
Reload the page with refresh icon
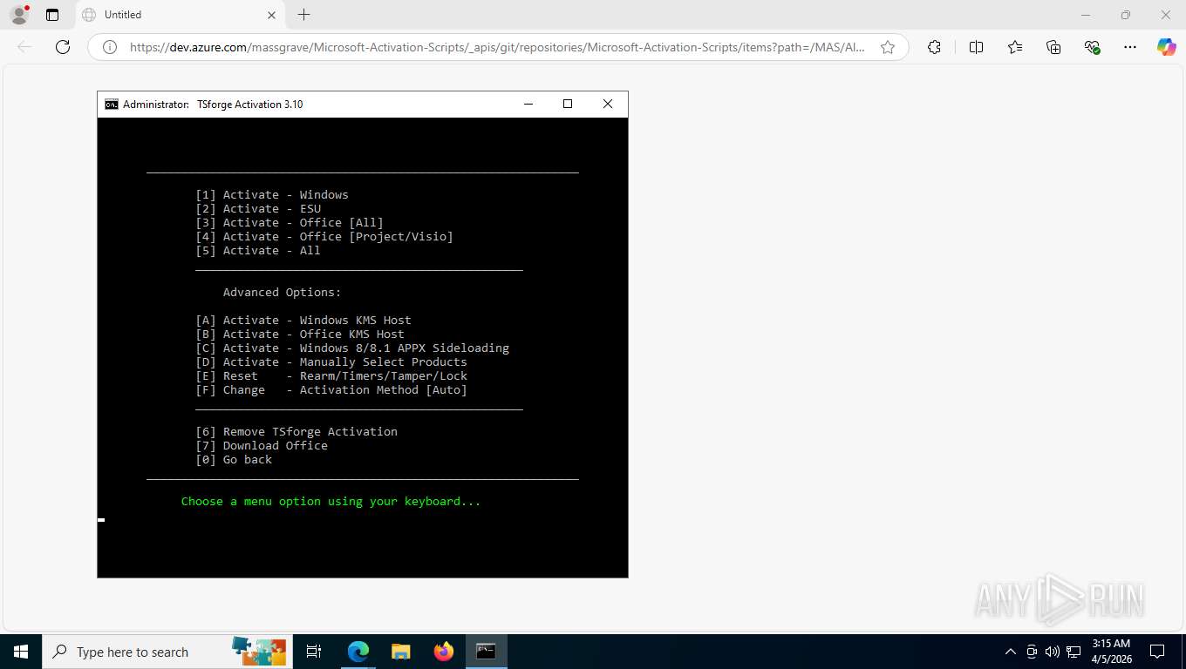click(x=63, y=47)
